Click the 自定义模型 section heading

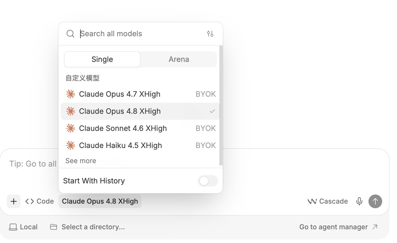(x=82, y=78)
